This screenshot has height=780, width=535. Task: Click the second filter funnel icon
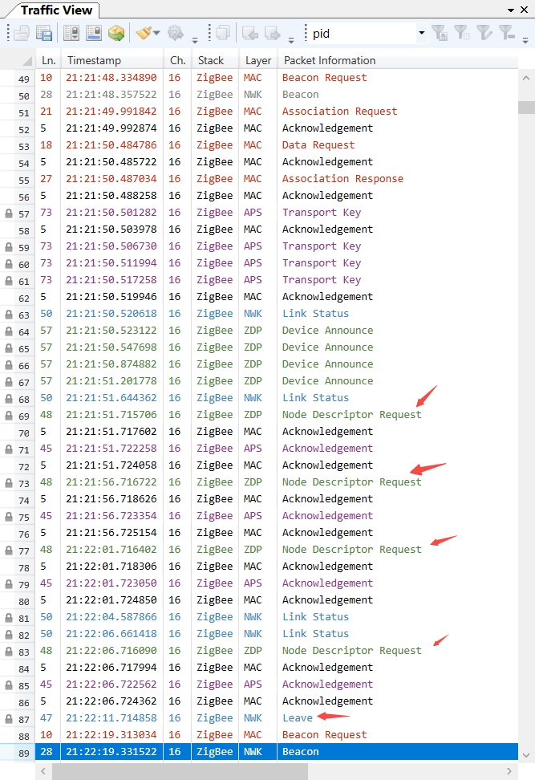tap(462, 34)
